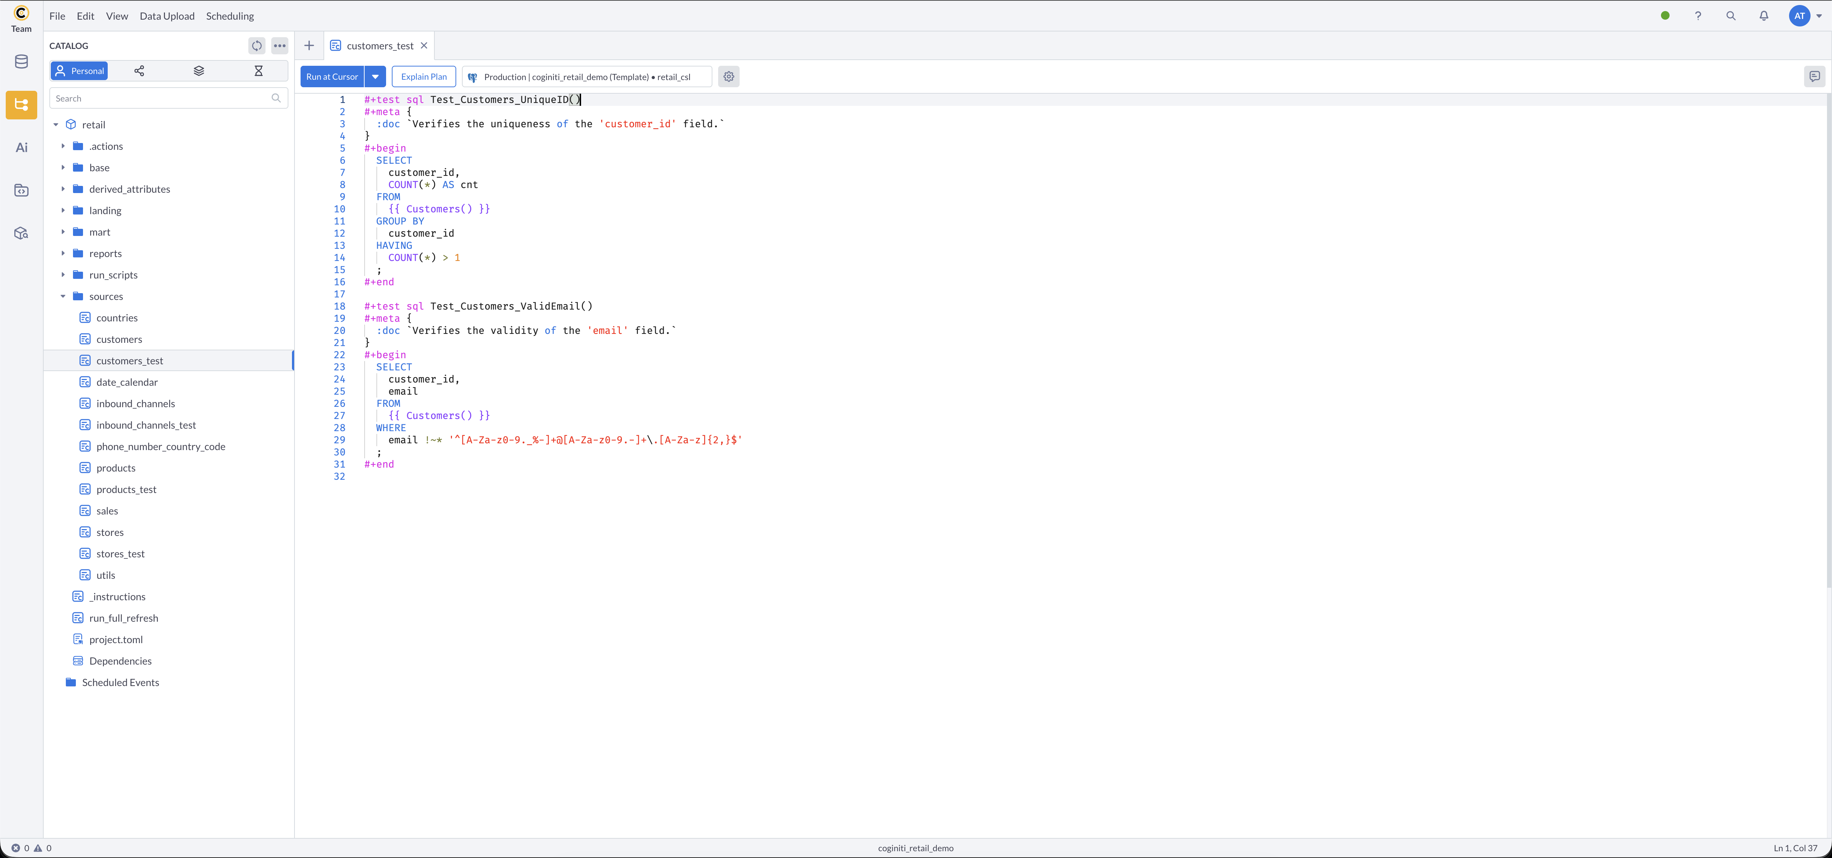1832x858 pixels.
Task: Select the Personal catalog view
Action: coord(80,71)
